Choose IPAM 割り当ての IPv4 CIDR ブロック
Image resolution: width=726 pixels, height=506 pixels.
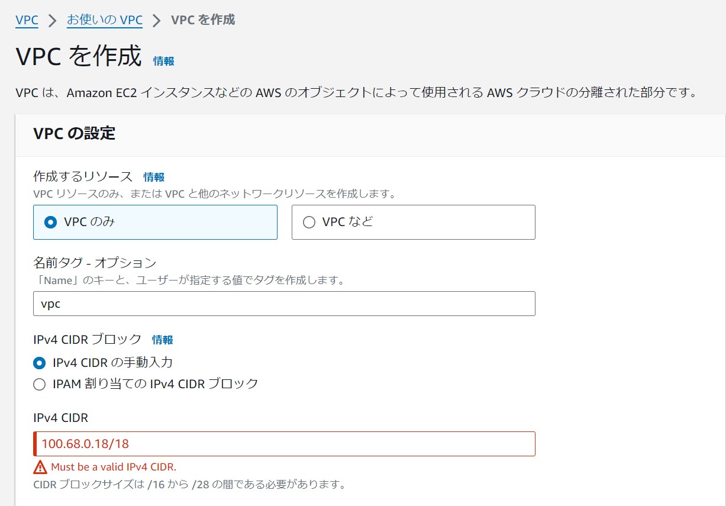pos(118,383)
